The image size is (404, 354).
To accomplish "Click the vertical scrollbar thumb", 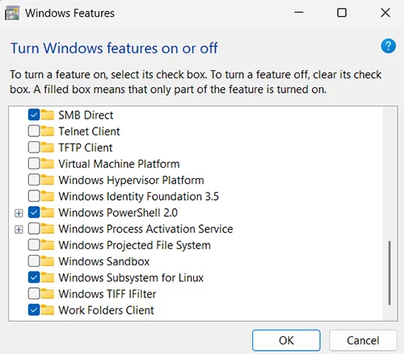I will pyautogui.click(x=389, y=273).
